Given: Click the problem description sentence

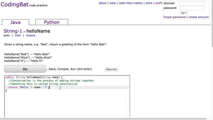Looking at the screenshot, I should [x=56, y=44].
